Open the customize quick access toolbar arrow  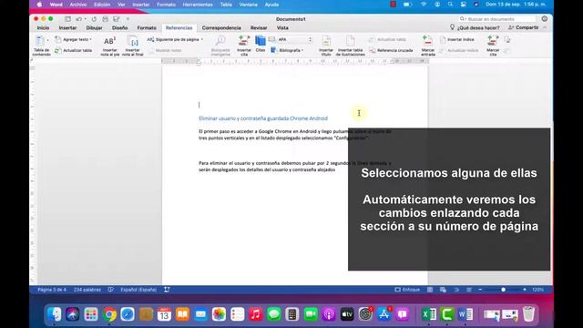click(x=128, y=19)
